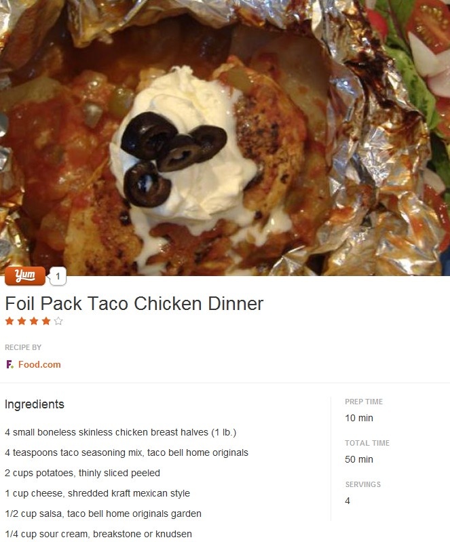Select the thinly sliced potatoes ingredient
450x542 pixels.
(x=82, y=473)
